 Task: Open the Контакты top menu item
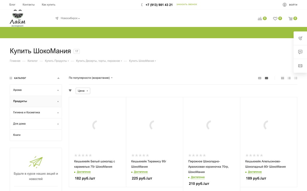(x=29, y=5)
